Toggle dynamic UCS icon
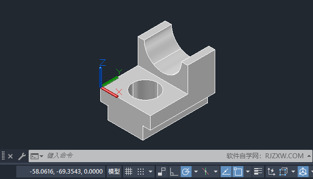The image size is (313, 179). point(271,172)
